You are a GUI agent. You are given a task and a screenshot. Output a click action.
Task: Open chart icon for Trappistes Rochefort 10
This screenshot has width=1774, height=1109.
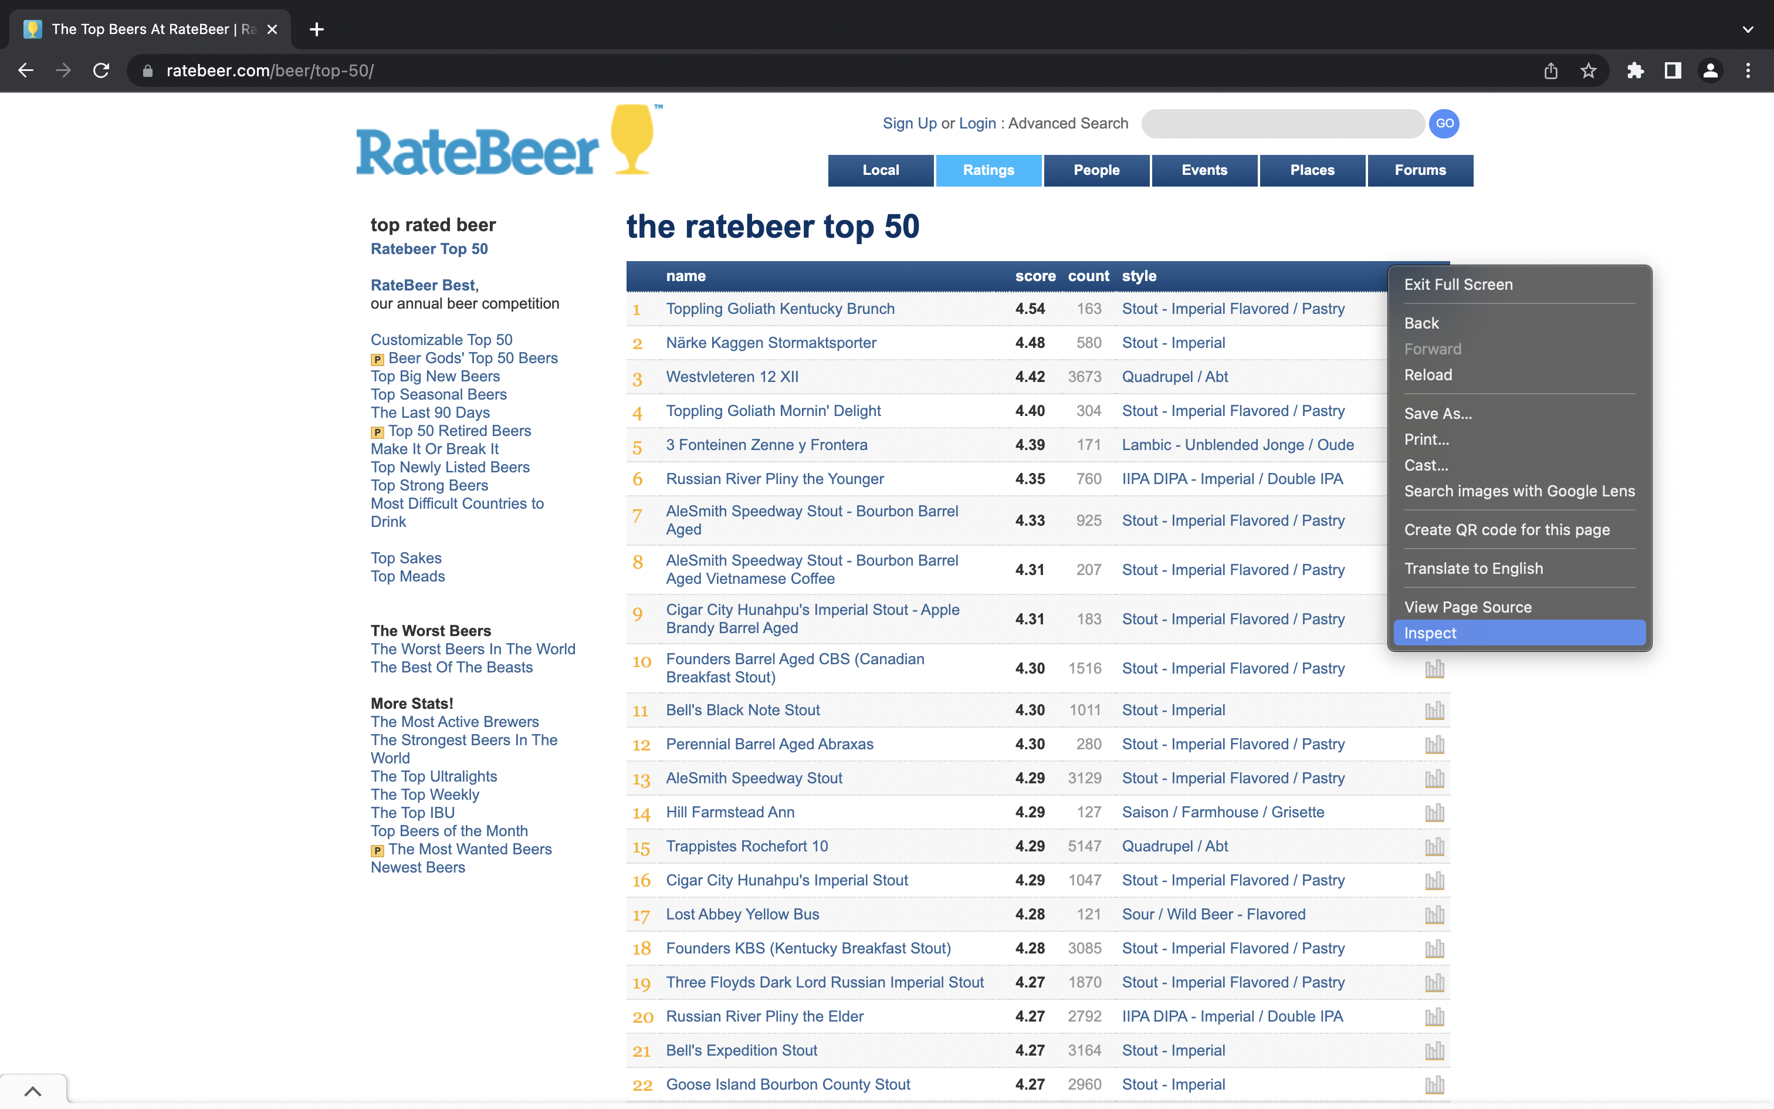pyautogui.click(x=1434, y=846)
